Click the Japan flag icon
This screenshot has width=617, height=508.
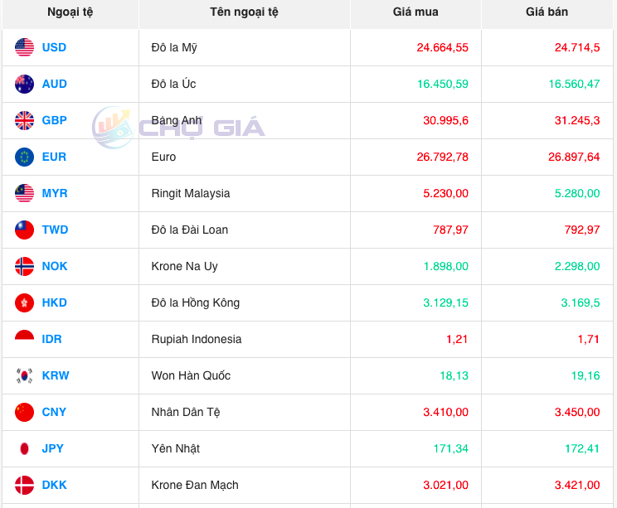24,448
